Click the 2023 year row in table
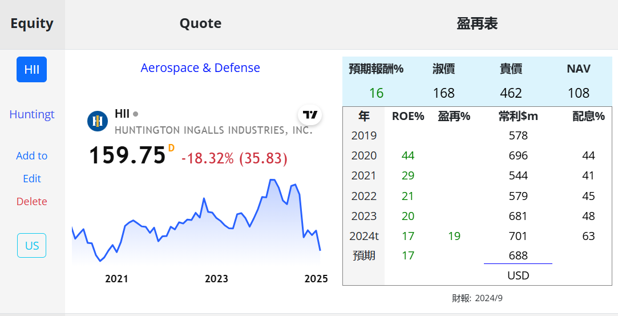This screenshot has height=316, width=618. pyautogui.click(x=364, y=216)
